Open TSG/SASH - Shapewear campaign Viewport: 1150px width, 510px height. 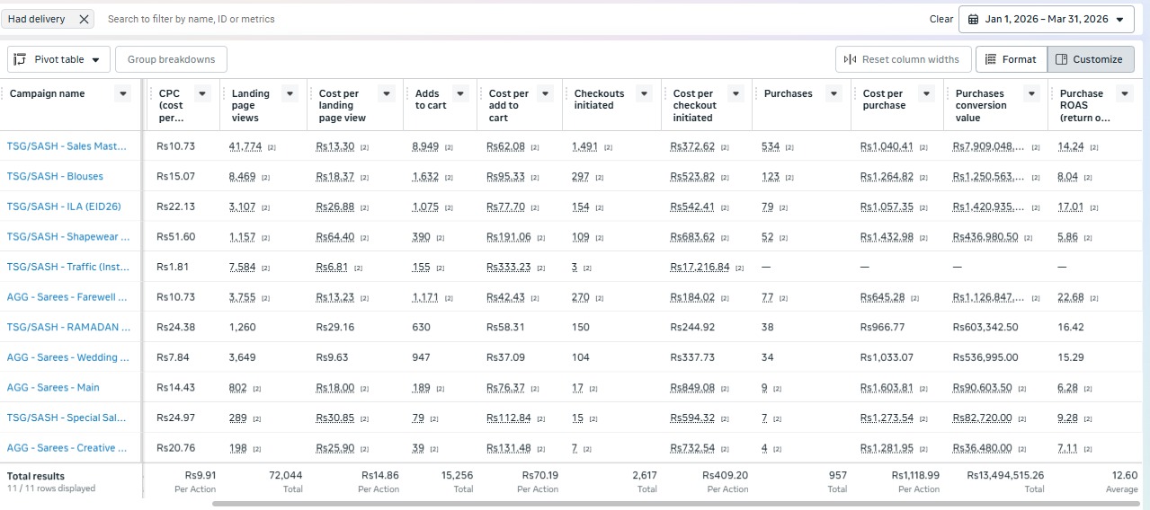pos(68,237)
